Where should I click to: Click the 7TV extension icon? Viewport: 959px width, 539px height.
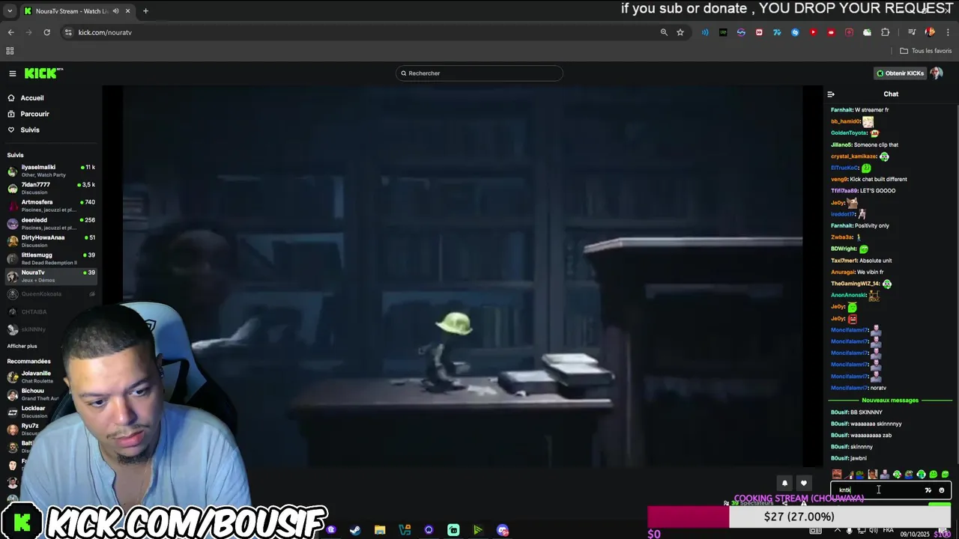click(x=777, y=32)
